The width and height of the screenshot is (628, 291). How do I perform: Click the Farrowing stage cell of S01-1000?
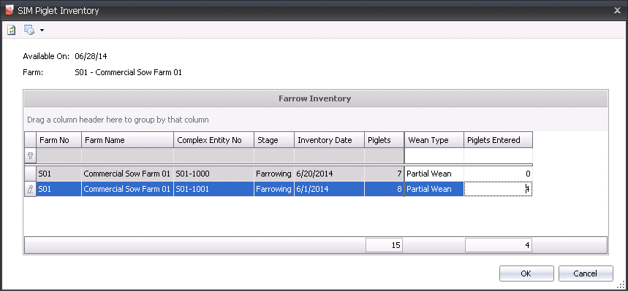[x=274, y=174]
